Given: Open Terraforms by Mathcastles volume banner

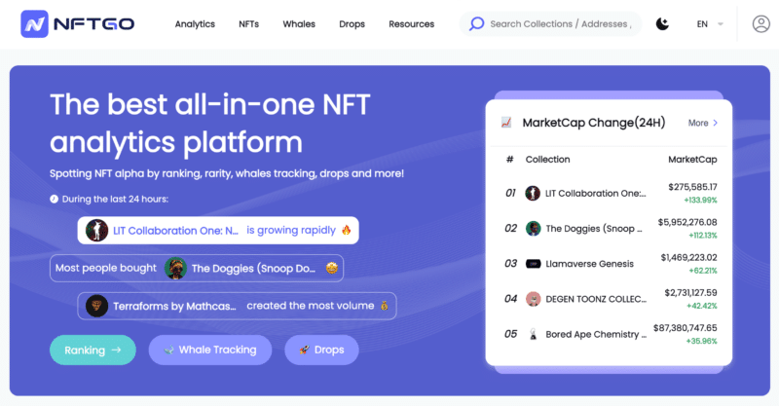Looking at the screenshot, I should 237,306.
